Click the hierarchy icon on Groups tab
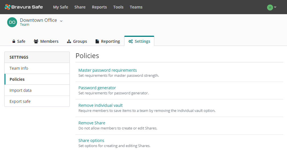287x153 pixels. (x=69, y=41)
